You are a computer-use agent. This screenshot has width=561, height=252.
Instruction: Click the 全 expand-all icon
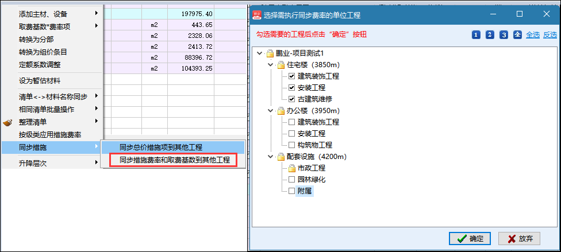517,35
